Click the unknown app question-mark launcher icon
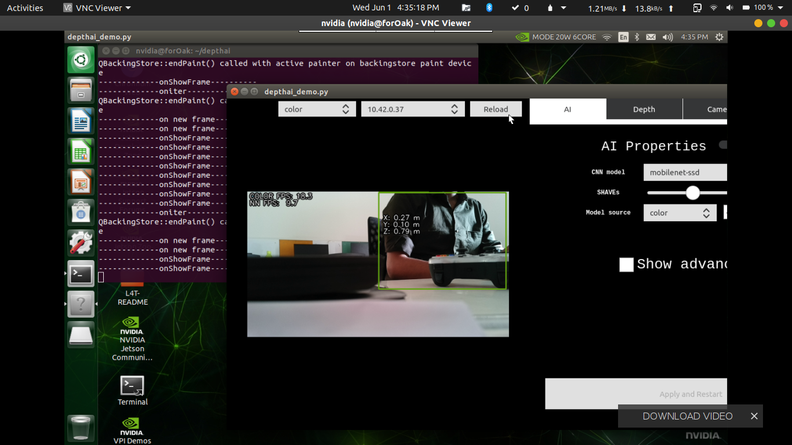 tap(81, 304)
